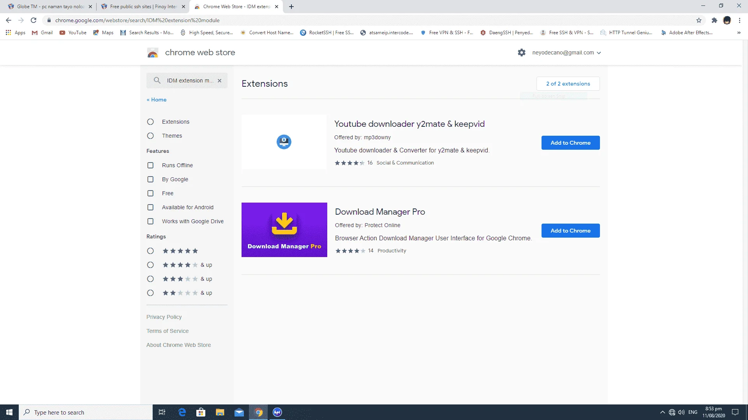
Task: Open About Chrome Web Store link
Action: pos(178,345)
